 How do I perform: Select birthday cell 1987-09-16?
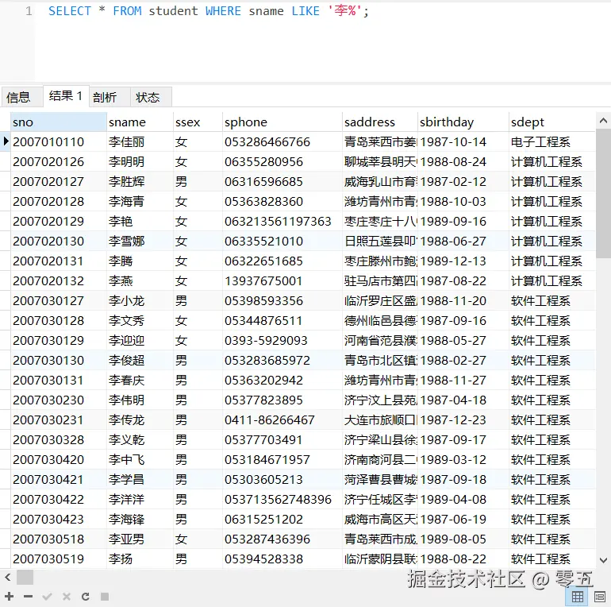(463, 321)
